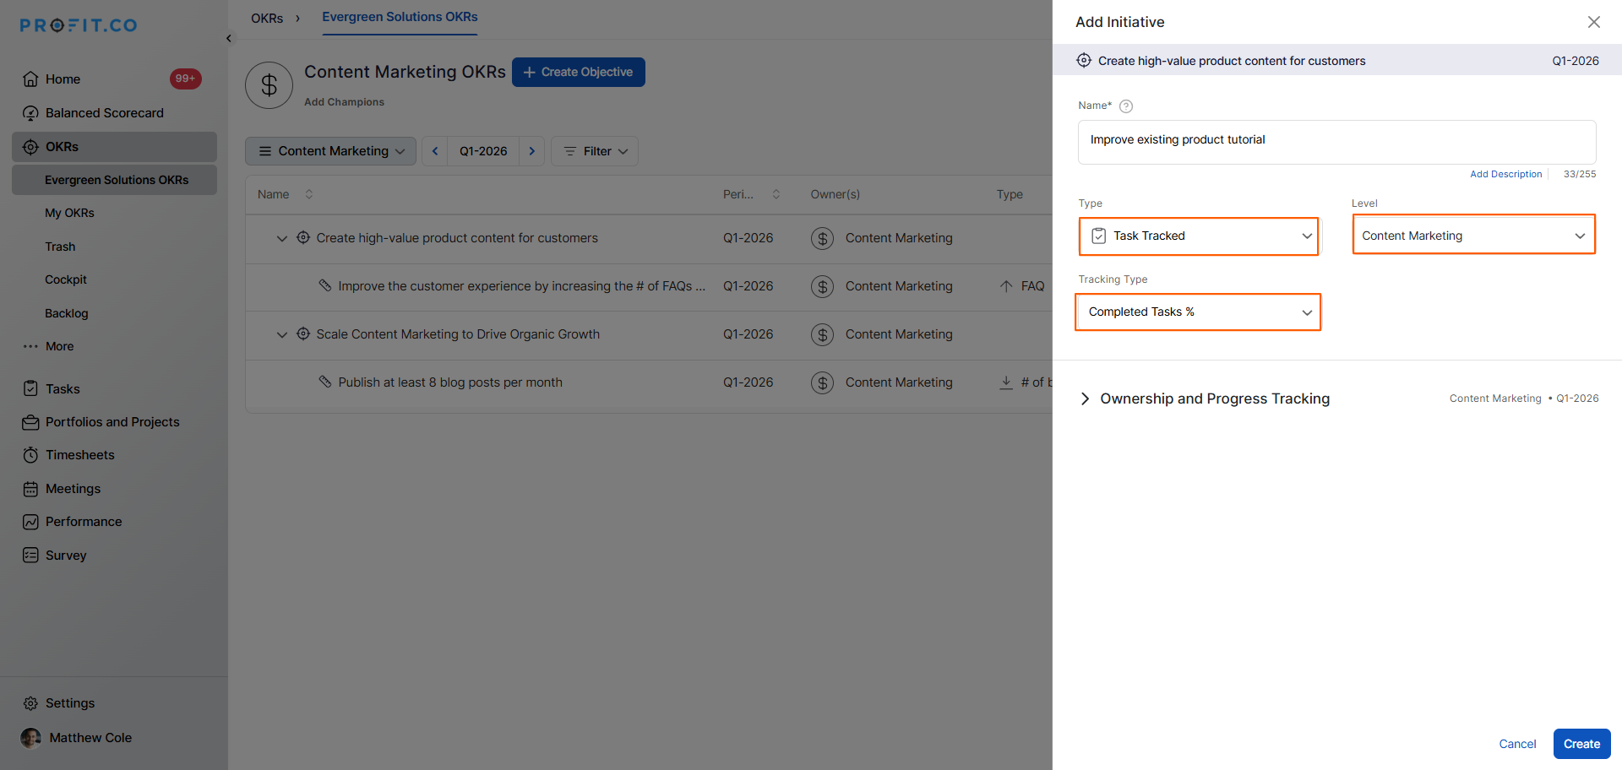Open the Type dropdown showing Task Tracked
The width and height of the screenshot is (1622, 770).
[1198, 236]
